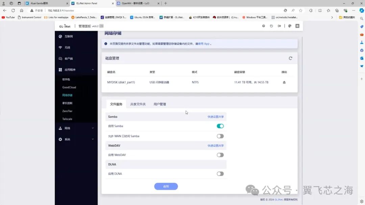Open 家长控制 in the sidebar

(67, 103)
